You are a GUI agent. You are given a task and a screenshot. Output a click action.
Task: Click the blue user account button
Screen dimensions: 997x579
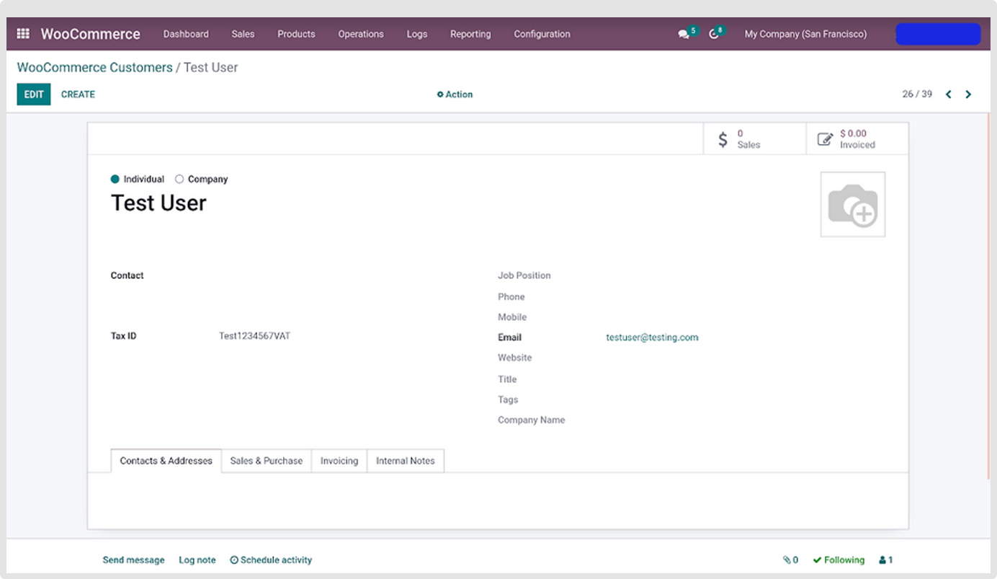(938, 34)
